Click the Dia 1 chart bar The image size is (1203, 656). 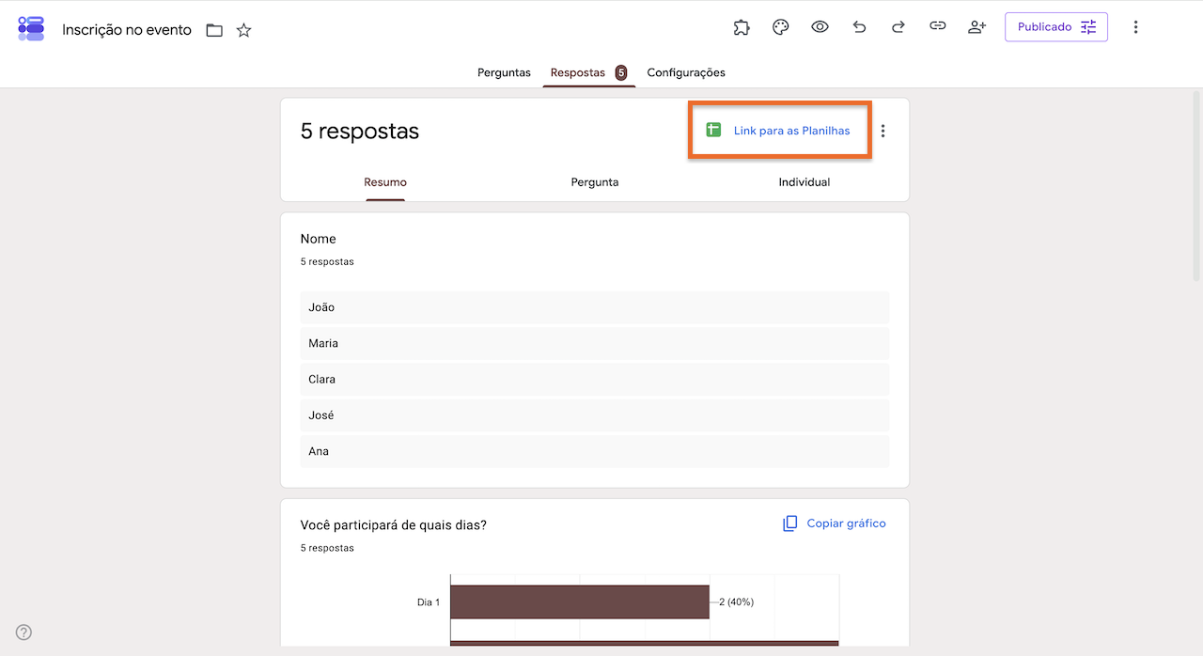coord(580,601)
